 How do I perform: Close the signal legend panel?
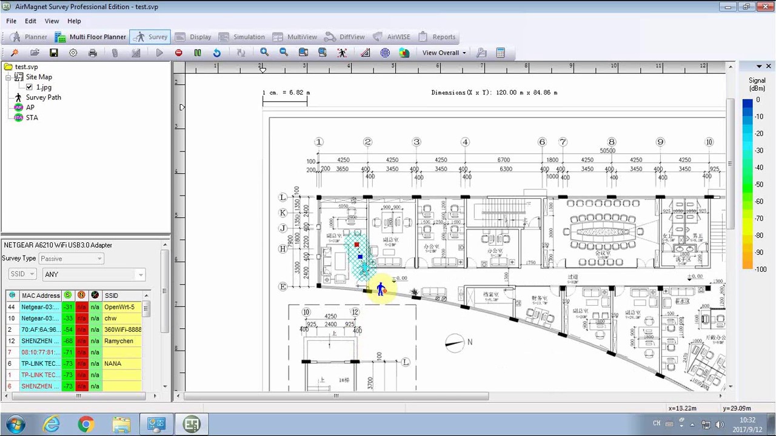(x=769, y=66)
